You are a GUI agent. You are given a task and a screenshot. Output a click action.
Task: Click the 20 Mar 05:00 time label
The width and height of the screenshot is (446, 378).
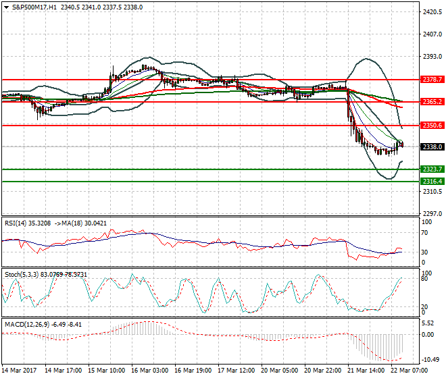[x=279, y=371]
